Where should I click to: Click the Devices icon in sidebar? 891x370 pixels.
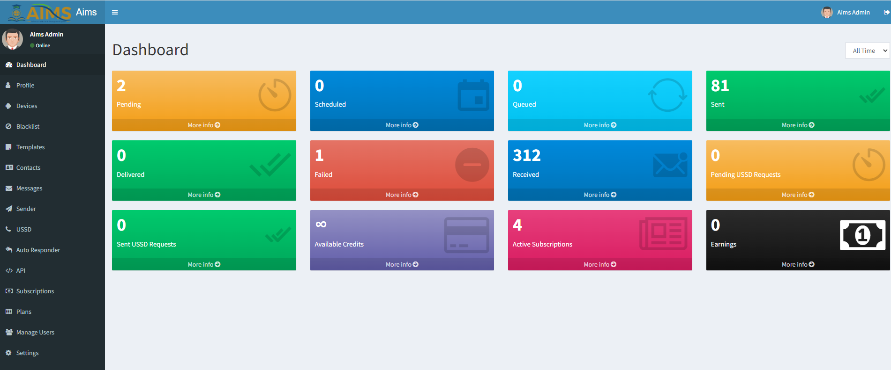click(8, 106)
